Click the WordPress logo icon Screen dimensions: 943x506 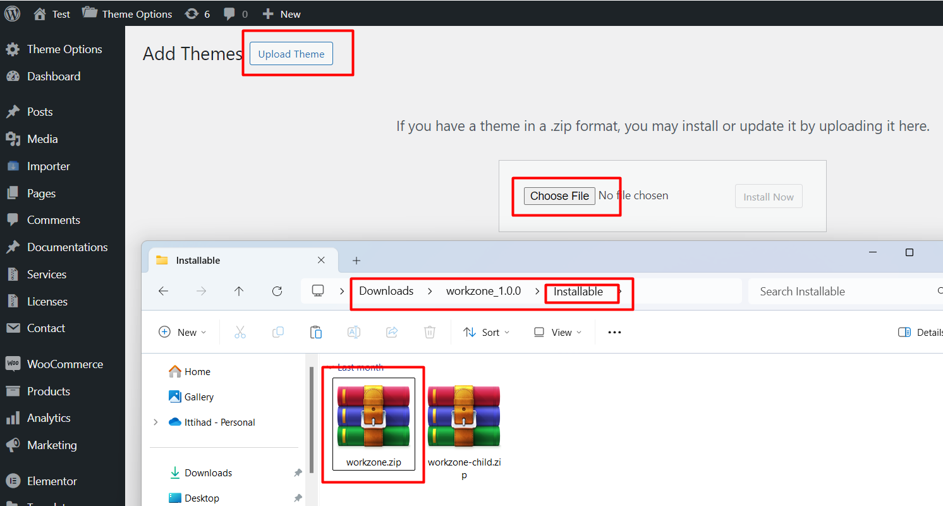13,13
